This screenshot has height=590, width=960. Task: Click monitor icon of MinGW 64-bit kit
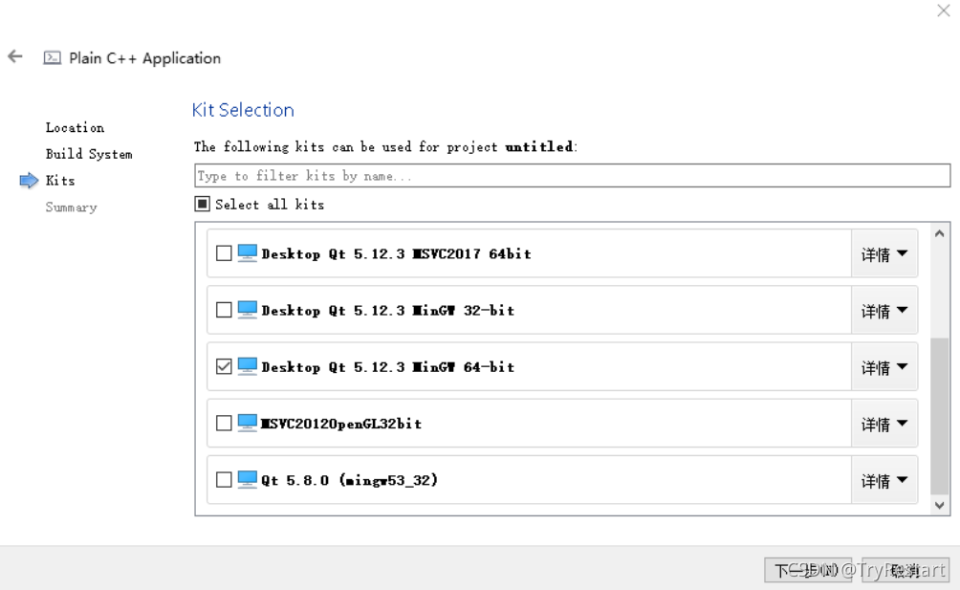coord(248,366)
